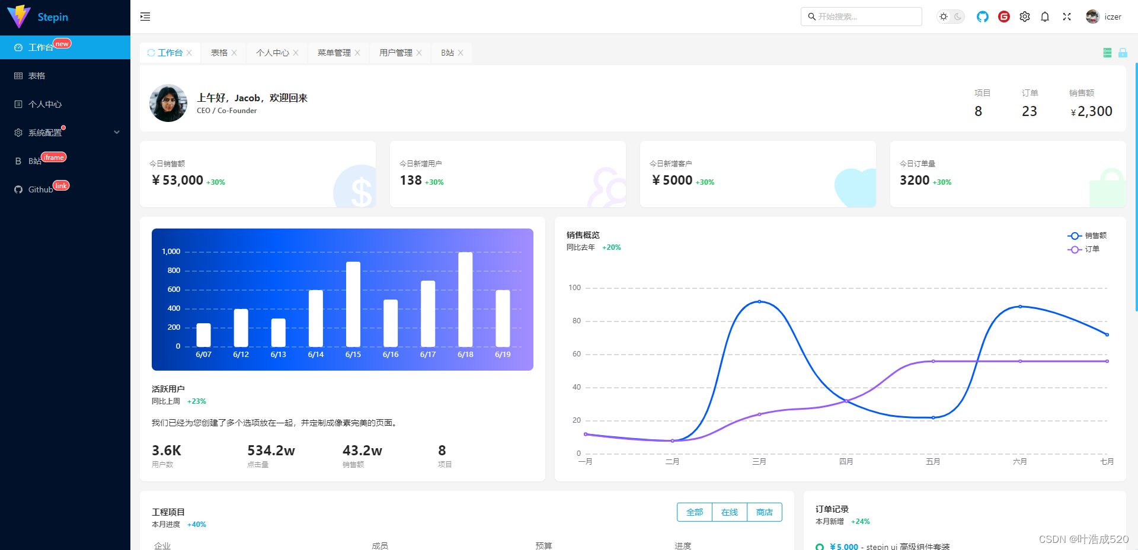The height and width of the screenshot is (550, 1138).
Task: Click the 6/15 bar in the chart
Action: coord(353,304)
